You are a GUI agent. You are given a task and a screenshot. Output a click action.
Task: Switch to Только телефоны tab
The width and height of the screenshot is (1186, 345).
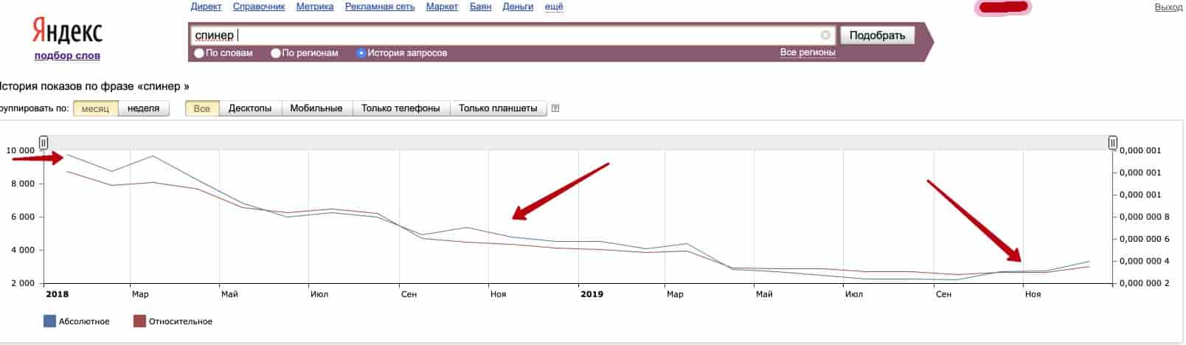[400, 108]
